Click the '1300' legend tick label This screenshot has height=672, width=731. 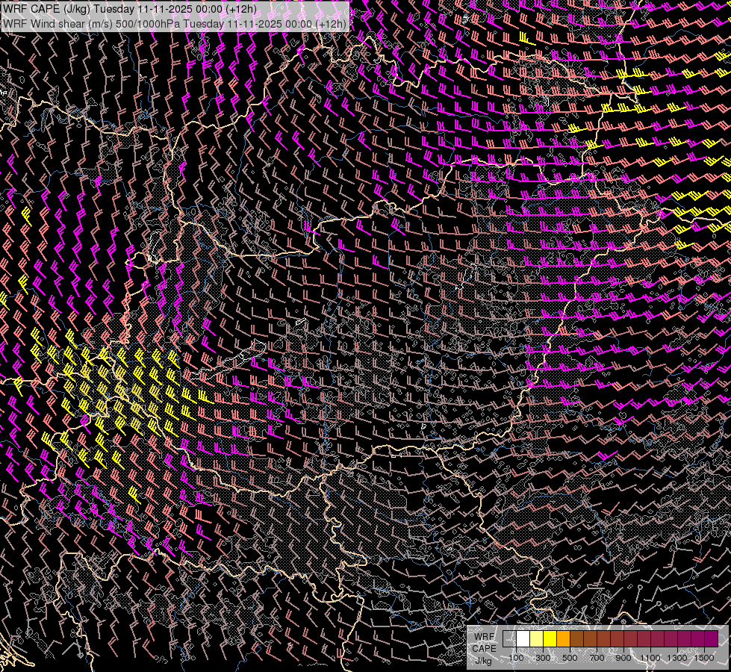[x=677, y=658]
